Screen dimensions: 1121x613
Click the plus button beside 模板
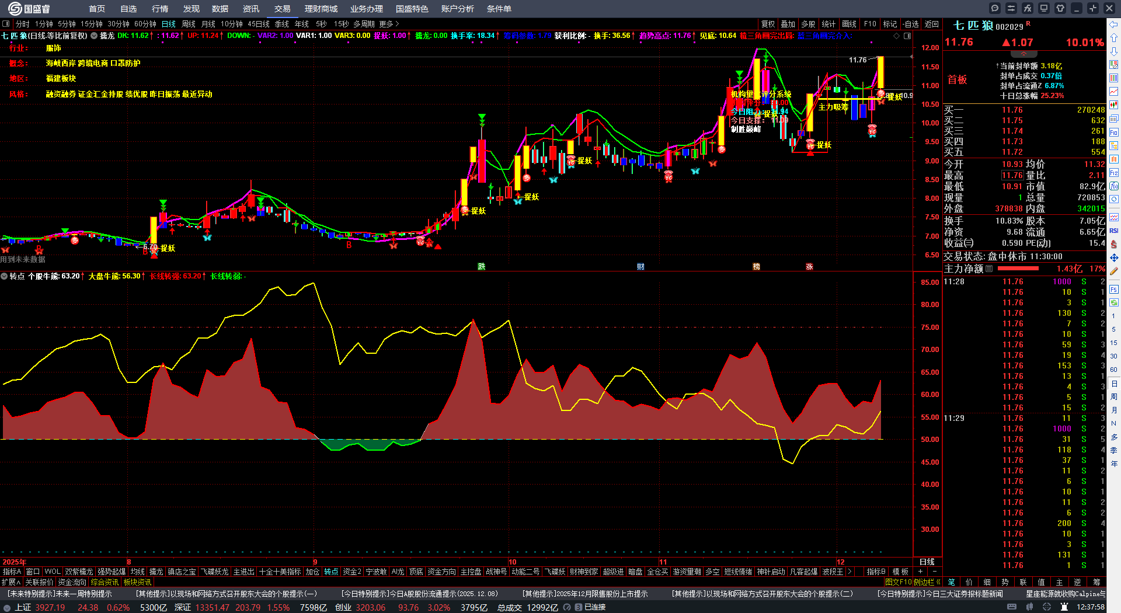pyautogui.click(x=921, y=572)
